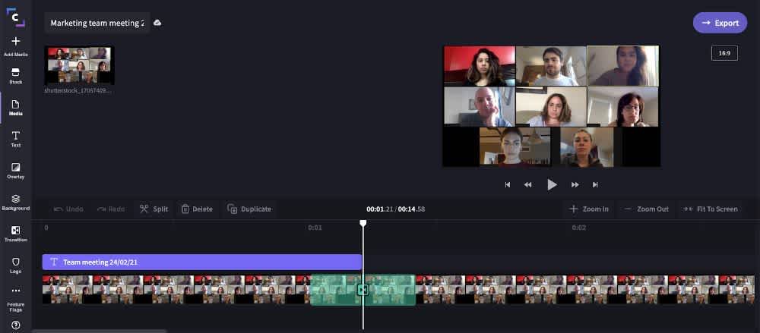Play the video preview
760x333 pixels.
pyautogui.click(x=552, y=184)
